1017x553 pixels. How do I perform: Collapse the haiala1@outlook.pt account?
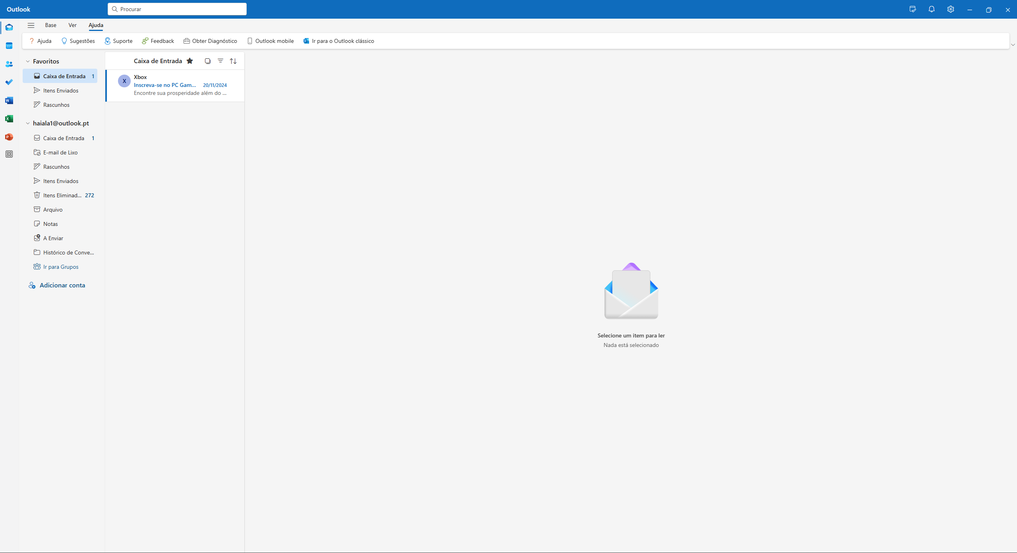point(28,123)
